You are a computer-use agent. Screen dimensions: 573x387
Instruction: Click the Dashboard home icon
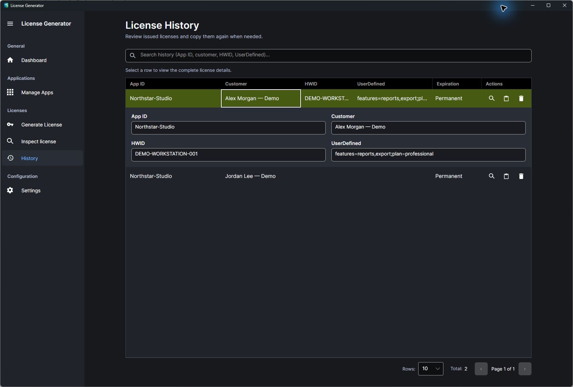pyautogui.click(x=10, y=60)
